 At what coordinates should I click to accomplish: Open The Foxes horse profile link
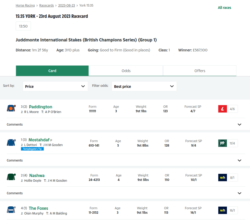point(39,208)
